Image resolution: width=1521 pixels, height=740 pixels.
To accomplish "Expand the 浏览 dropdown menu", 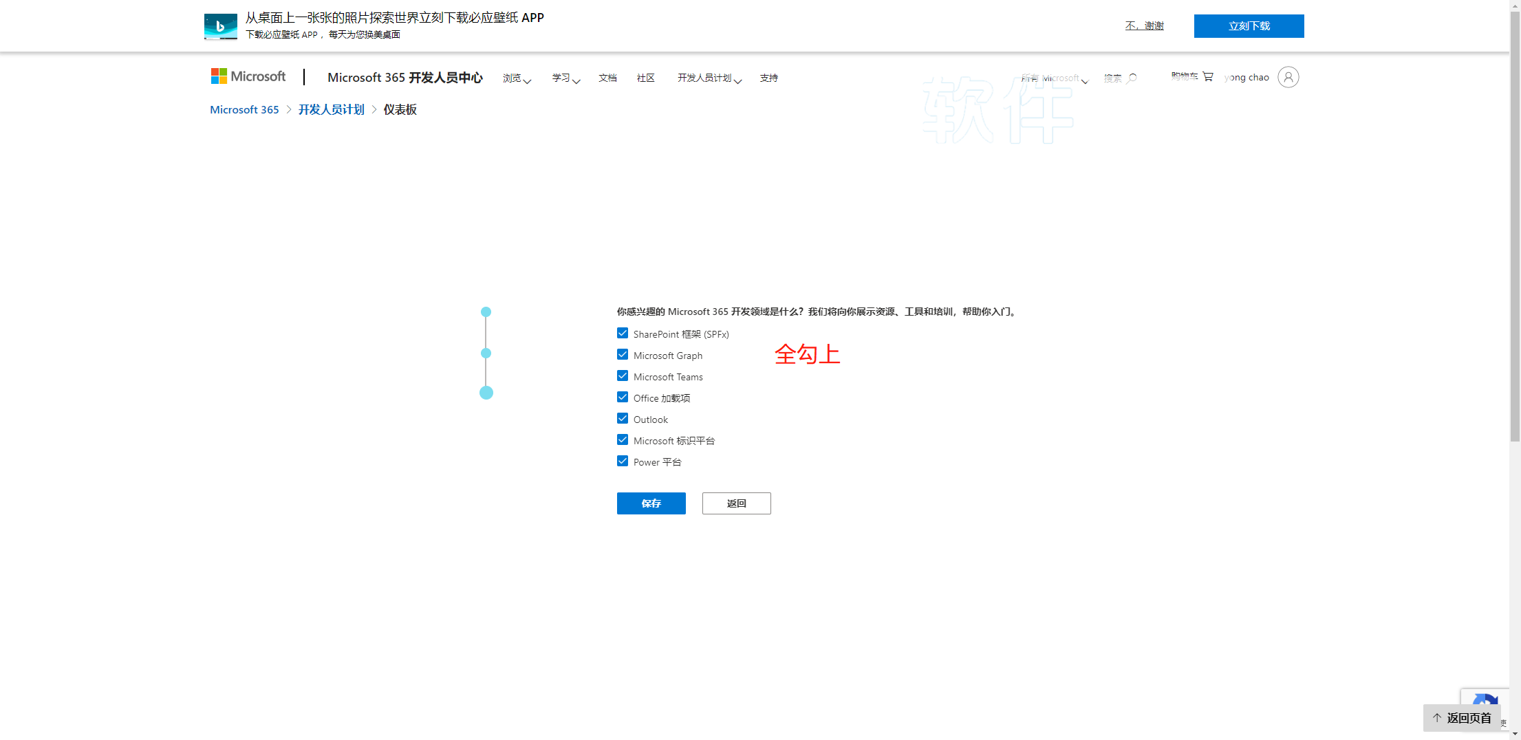I will click(517, 78).
